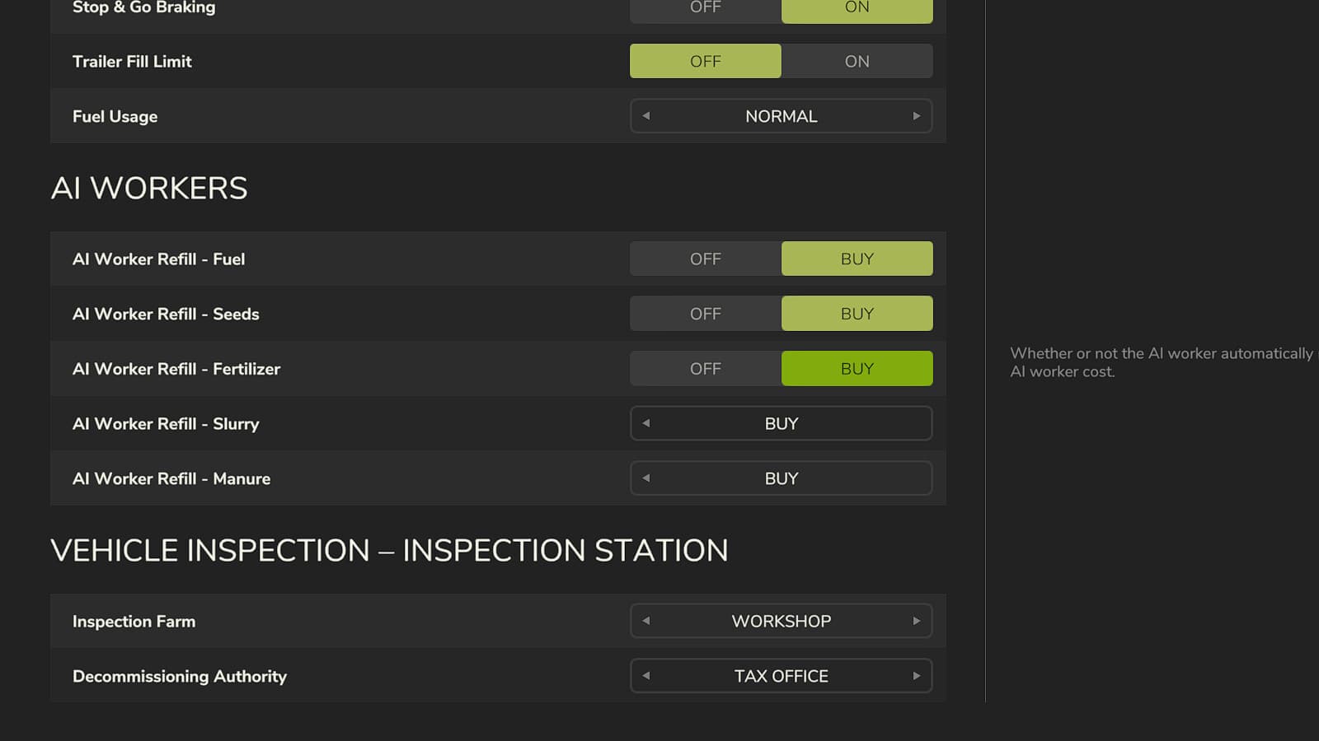The width and height of the screenshot is (1319, 741).
Task: Click the VEHICLE INSPECTION – INSPECTION STATION heading
Action: tap(389, 550)
